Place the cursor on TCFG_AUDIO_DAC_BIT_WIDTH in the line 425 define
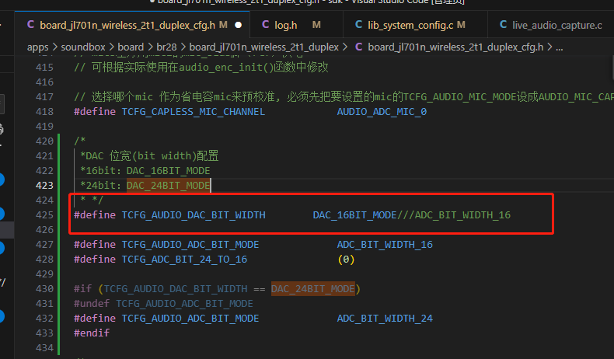The image size is (614, 359). (x=194, y=215)
